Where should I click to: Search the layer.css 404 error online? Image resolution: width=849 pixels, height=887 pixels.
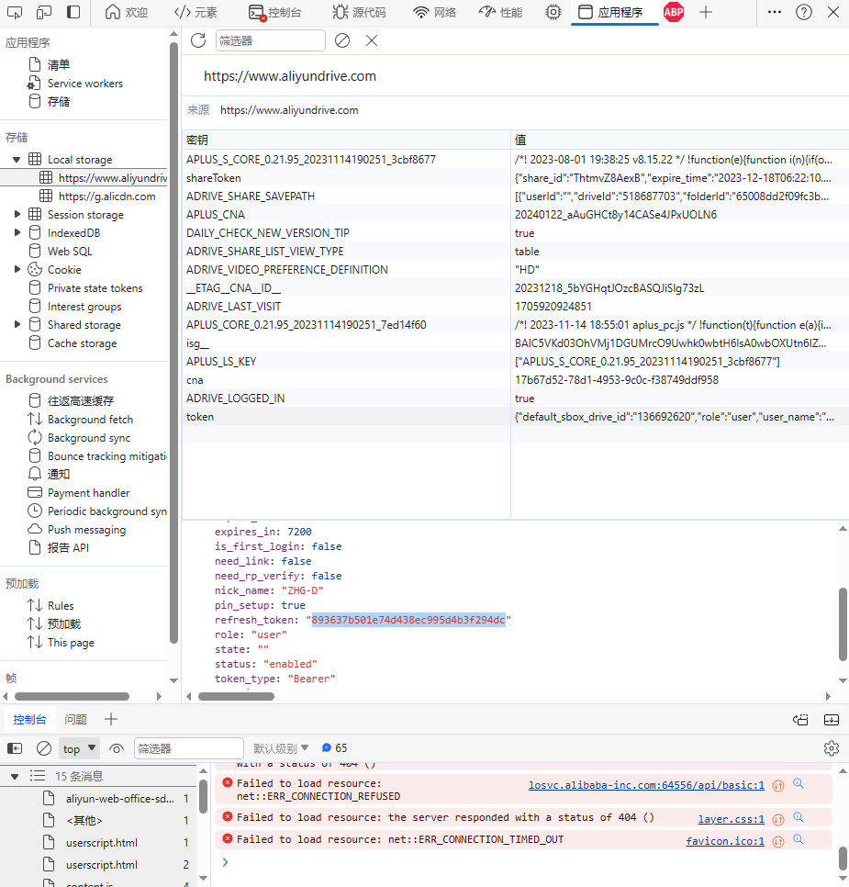pos(799,817)
